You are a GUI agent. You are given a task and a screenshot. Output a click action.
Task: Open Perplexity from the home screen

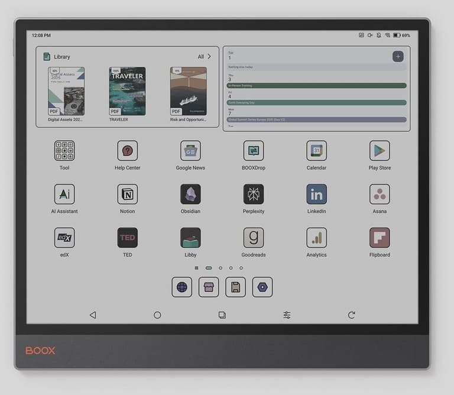click(x=254, y=194)
